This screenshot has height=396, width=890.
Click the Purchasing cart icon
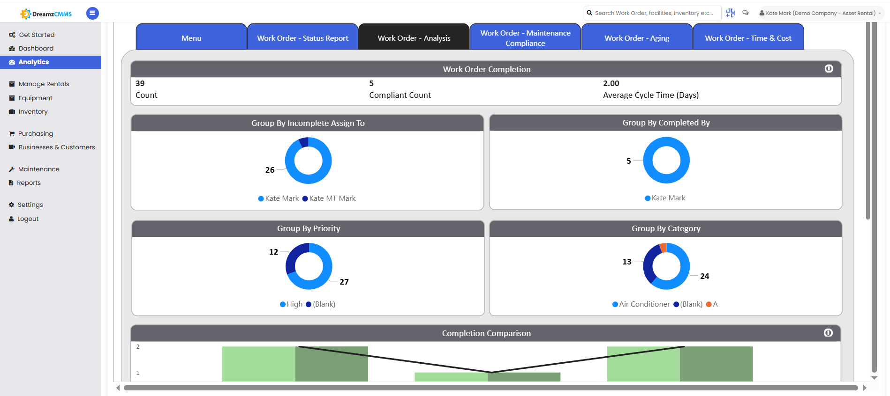tap(12, 133)
